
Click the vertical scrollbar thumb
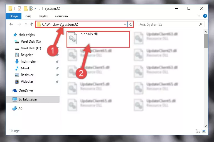point(206,41)
